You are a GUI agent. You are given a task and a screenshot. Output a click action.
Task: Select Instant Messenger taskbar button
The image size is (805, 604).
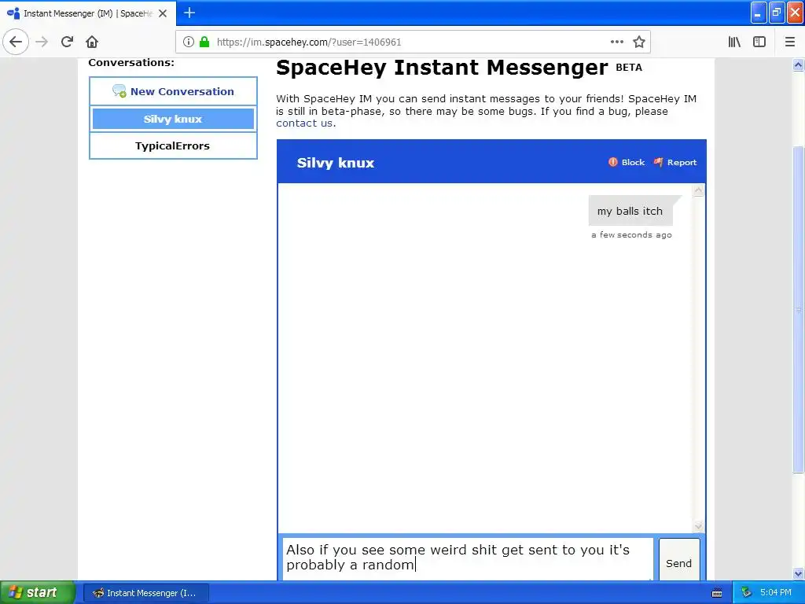click(x=145, y=593)
